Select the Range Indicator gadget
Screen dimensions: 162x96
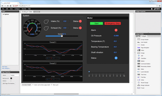tap(144, 85)
